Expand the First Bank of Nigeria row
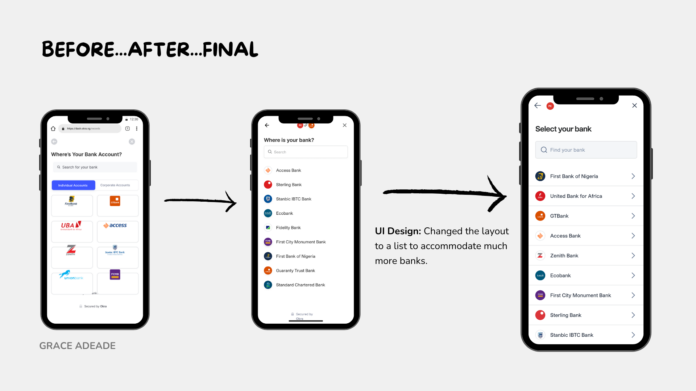Image resolution: width=696 pixels, height=391 pixels. 634,176
